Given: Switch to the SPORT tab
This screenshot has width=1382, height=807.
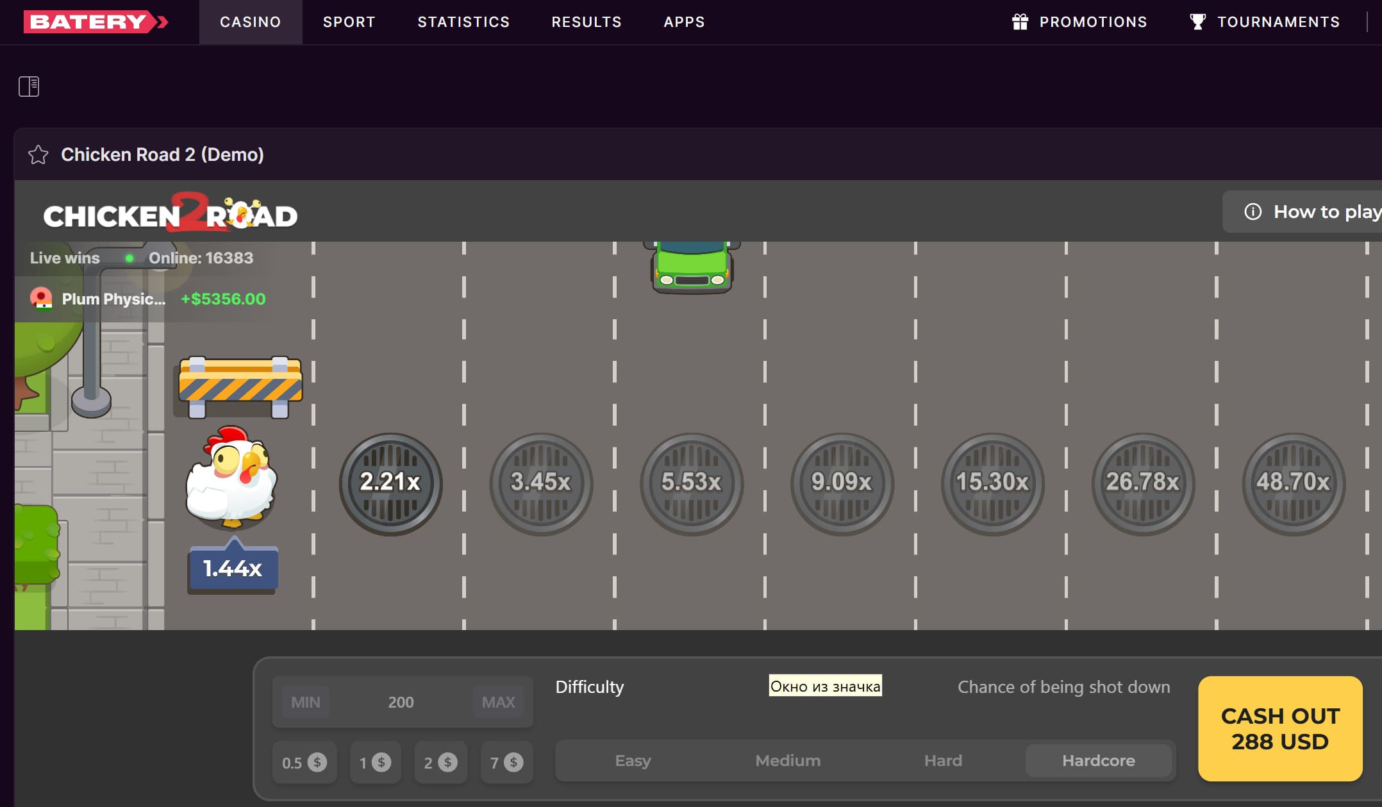Looking at the screenshot, I should 349,21.
